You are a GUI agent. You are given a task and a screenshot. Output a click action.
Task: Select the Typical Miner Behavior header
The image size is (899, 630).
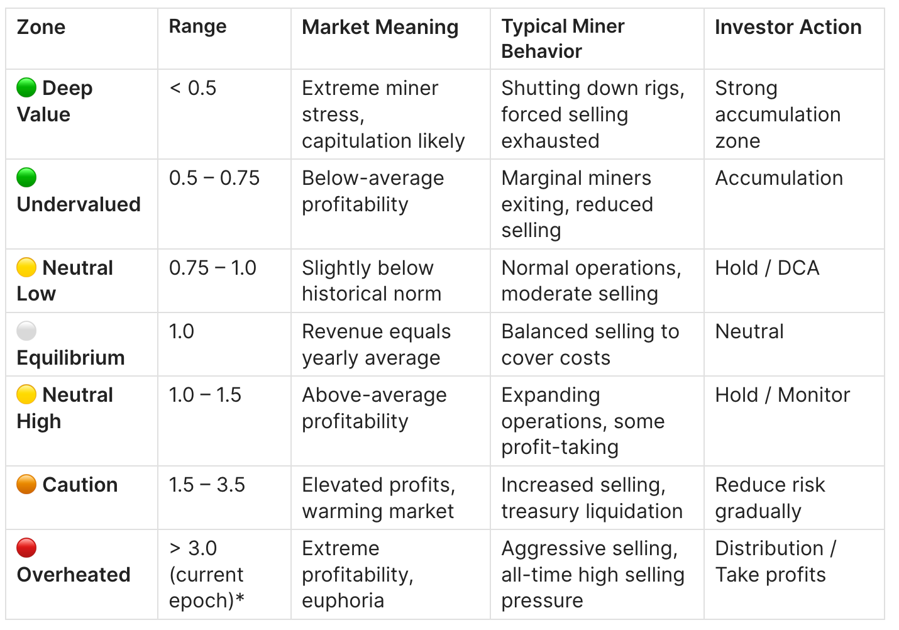coord(563,38)
